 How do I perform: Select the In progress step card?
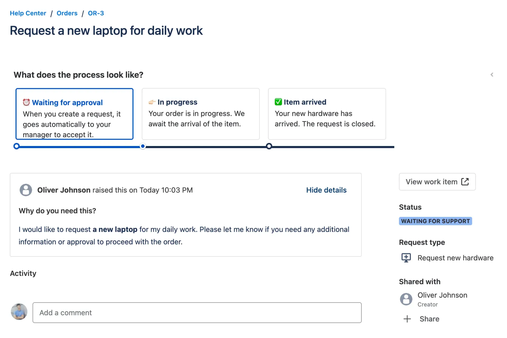pyautogui.click(x=201, y=114)
